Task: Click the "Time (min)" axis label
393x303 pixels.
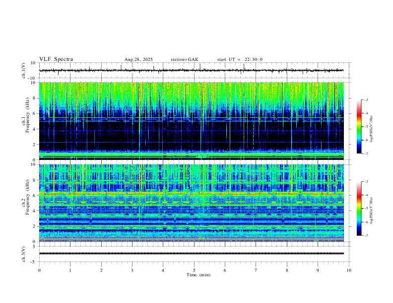Action: point(198,275)
